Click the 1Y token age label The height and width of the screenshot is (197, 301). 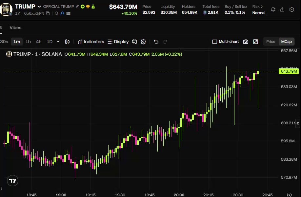17,13
